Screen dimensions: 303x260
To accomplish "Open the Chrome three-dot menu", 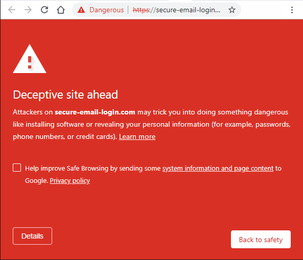I will click(292, 10).
